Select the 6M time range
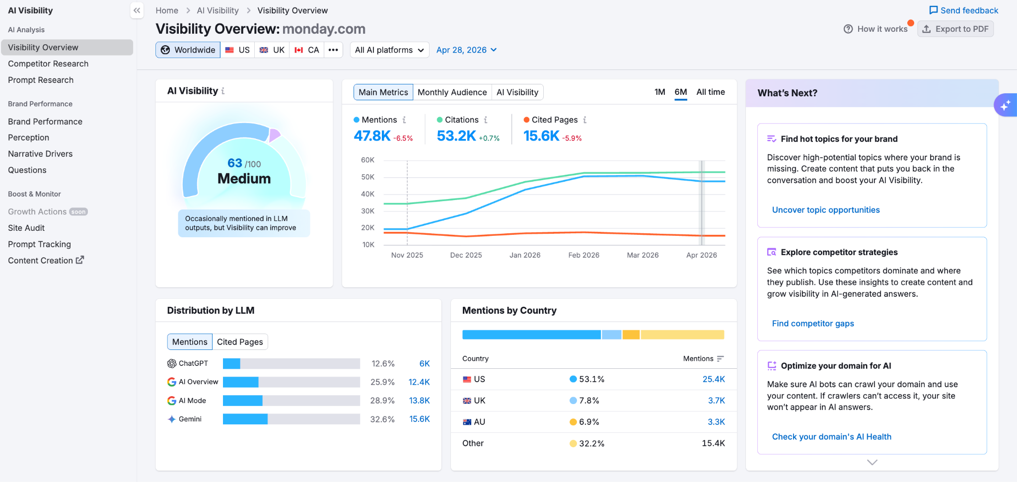The height and width of the screenshot is (482, 1017). pyautogui.click(x=681, y=92)
